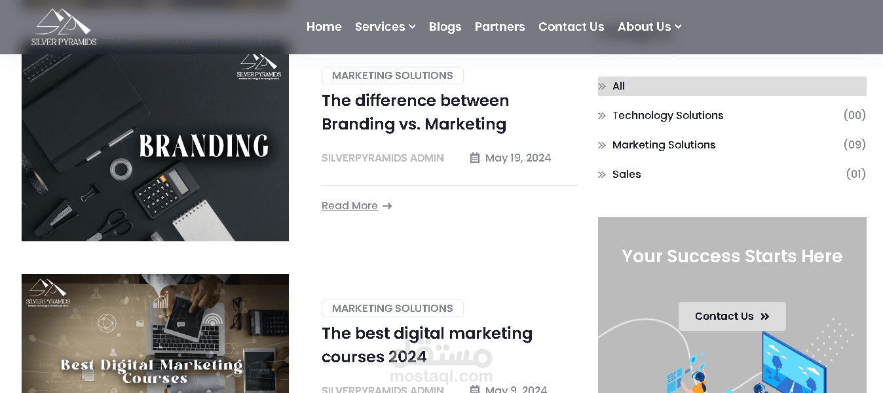Click the Marketing Solutions tag above Branding article

[x=392, y=76]
